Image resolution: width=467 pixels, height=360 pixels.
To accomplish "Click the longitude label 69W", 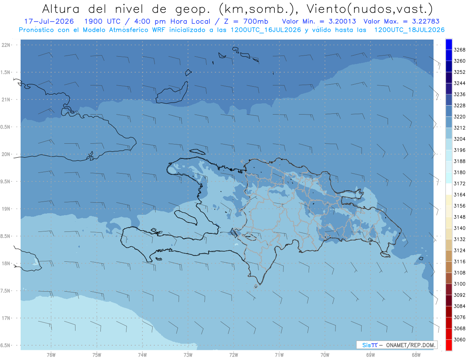I will pyautogui.click(x=370, y=355).
